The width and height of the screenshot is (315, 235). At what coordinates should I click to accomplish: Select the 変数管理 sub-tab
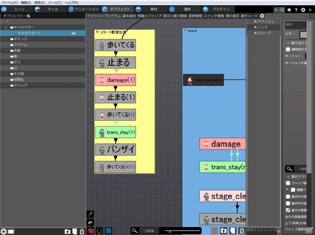195,16
